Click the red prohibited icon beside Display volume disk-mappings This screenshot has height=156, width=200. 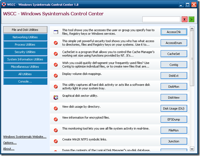coord(56,76)
